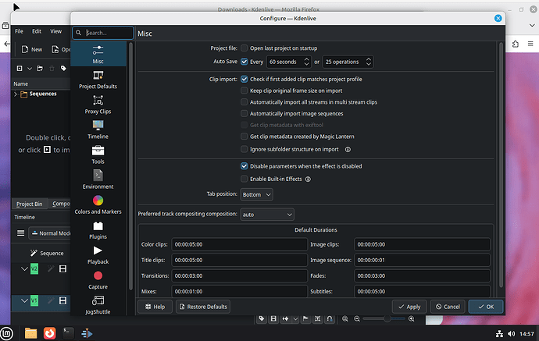Image resolution: width=539 pixels, height=341 pixels.
Task: Click the Restore Defaults button
Action: click(203, 307)
